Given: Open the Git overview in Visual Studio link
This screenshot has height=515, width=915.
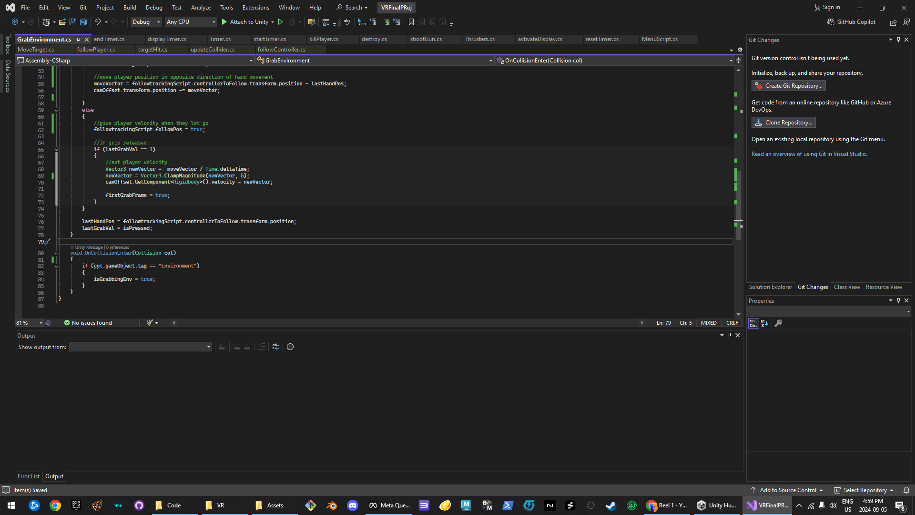Looking at the screenshot, I should pos(809,154).
